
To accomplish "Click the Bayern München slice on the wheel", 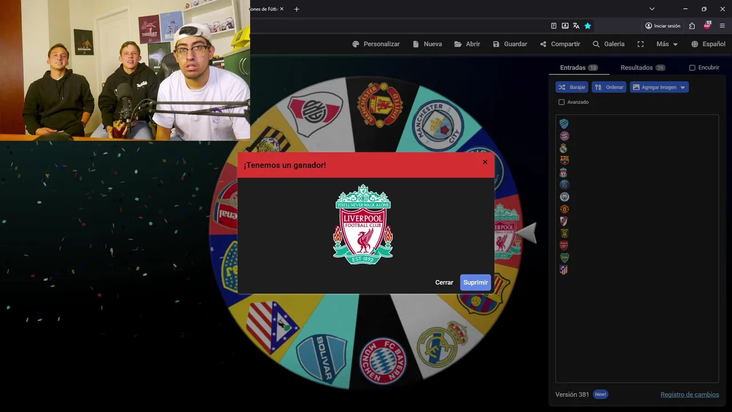I will (382, 360).
